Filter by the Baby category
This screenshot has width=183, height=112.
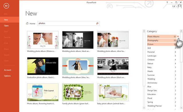click(162, 67)
